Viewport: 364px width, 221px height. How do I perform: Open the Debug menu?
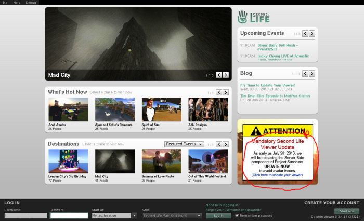coord(31,3)
